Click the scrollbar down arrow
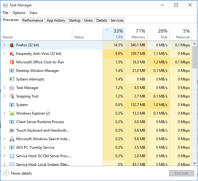 194,163
